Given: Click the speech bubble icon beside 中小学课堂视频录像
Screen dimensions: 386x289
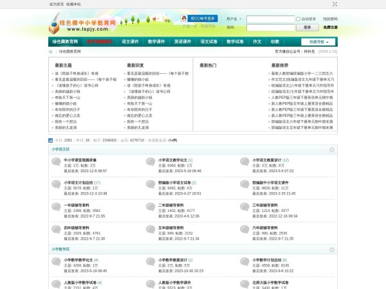Looking at the screenshot, I should (x=57, y=162).
